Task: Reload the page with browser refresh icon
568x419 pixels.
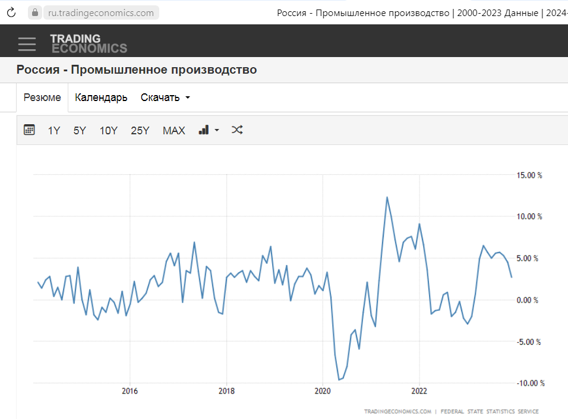Action: point(11,12)
